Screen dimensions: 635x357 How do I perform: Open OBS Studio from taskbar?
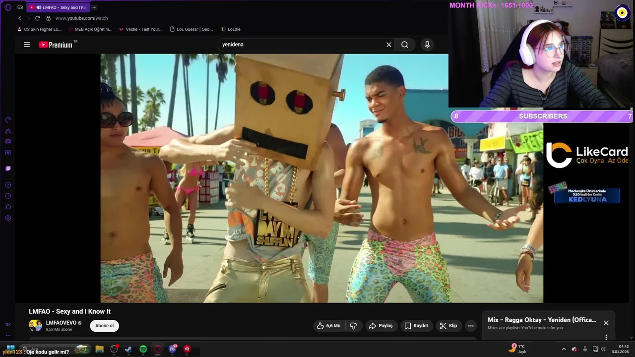tap(114, 349)
